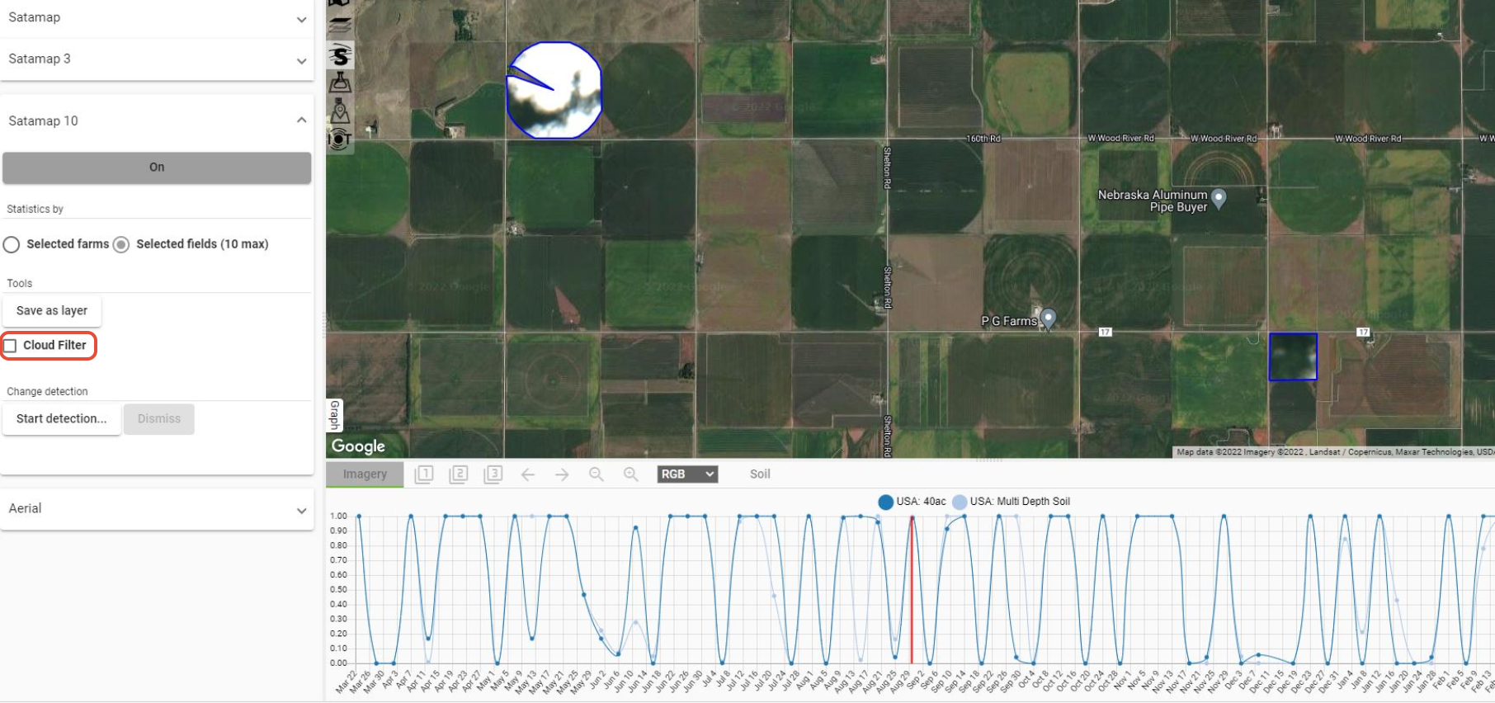Zoom out the graph timeline
The height and width of the screenshot is (703, 1495).
click(596, 474)
